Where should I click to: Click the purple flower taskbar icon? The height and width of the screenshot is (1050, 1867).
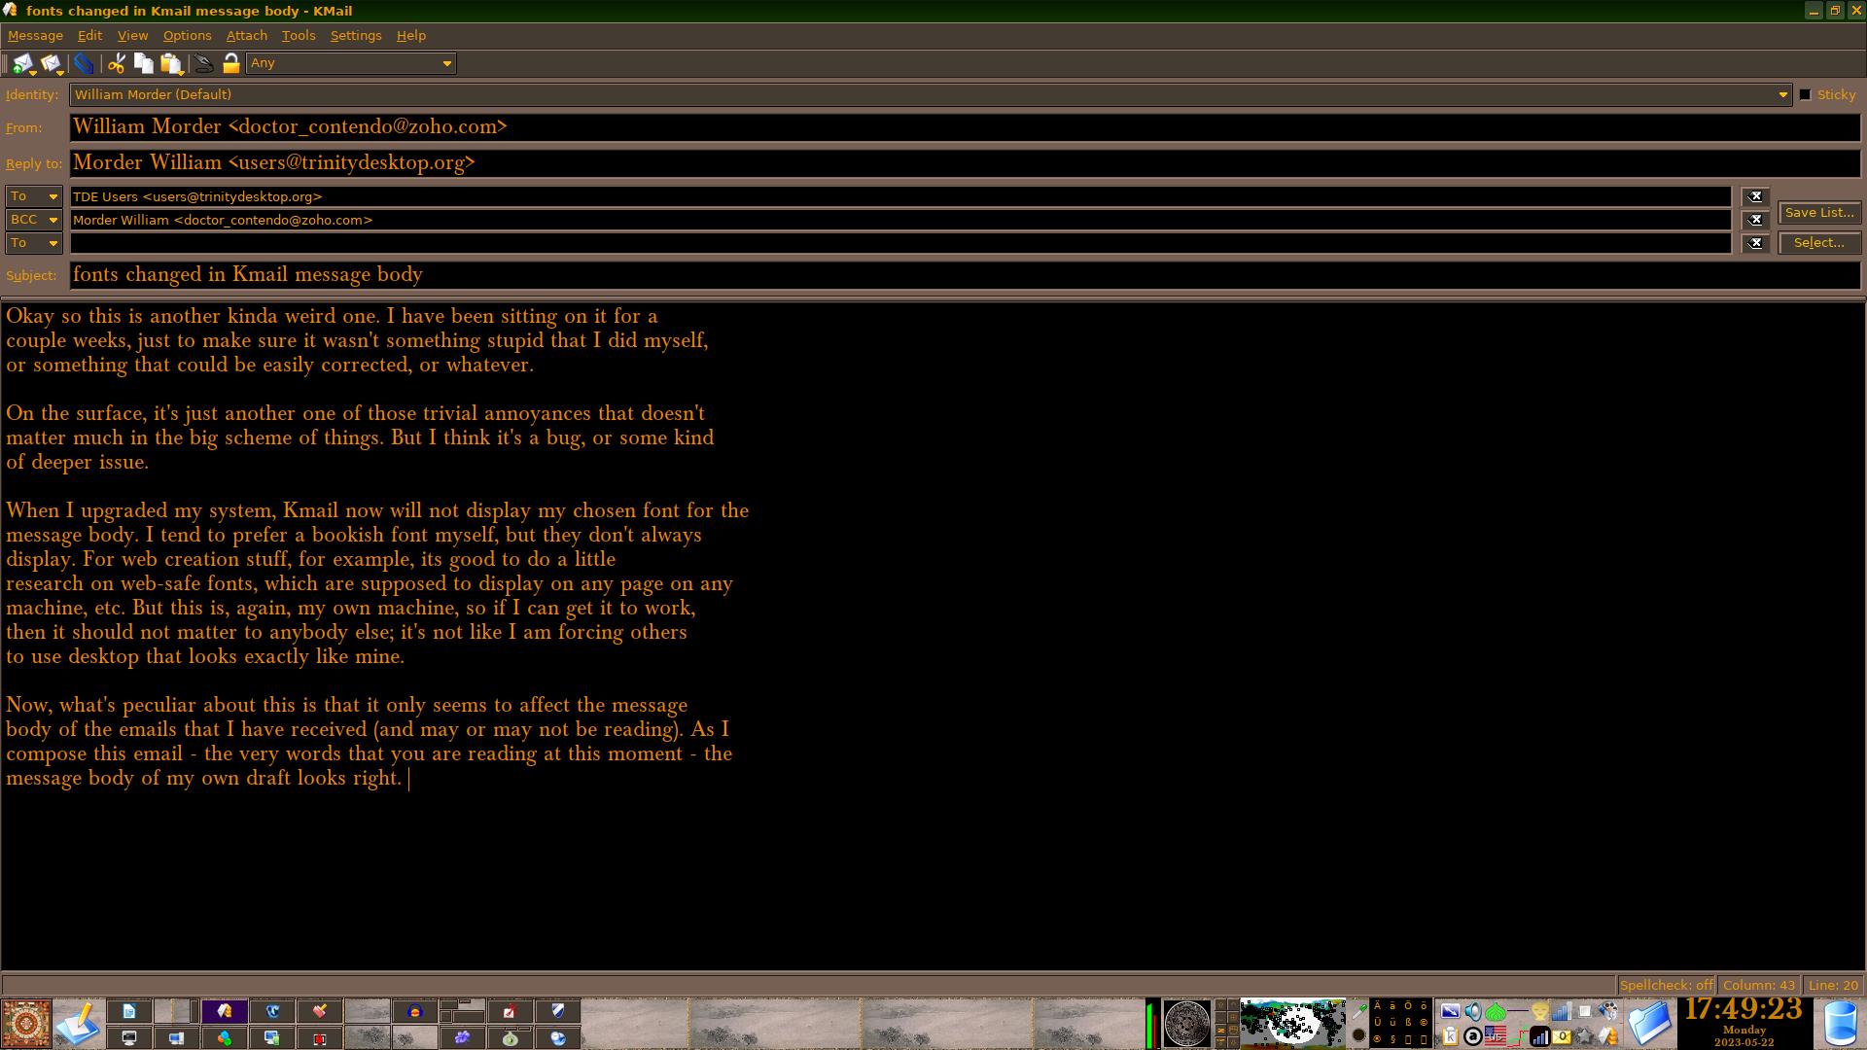pyautogui.click(x=463, y=1037)
